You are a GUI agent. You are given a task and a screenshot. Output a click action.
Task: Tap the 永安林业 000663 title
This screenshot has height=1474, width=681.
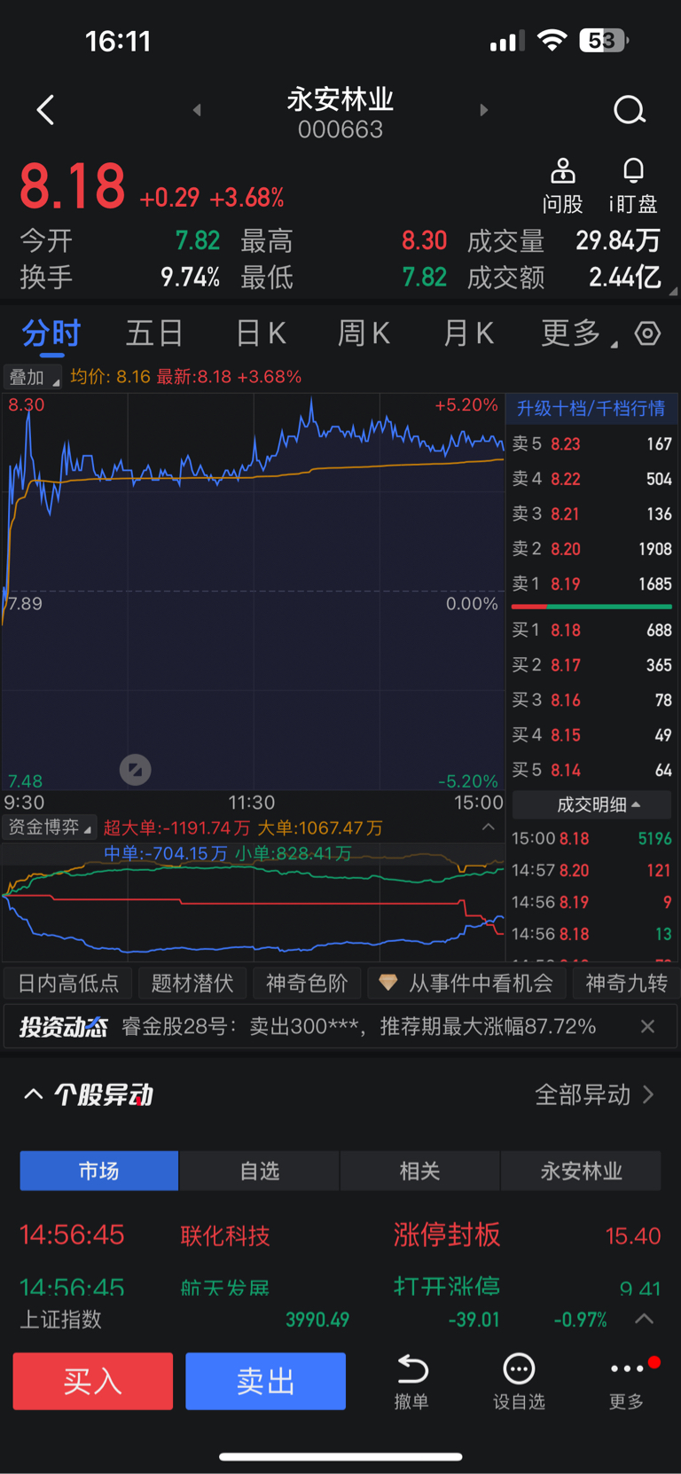point(340,113)
